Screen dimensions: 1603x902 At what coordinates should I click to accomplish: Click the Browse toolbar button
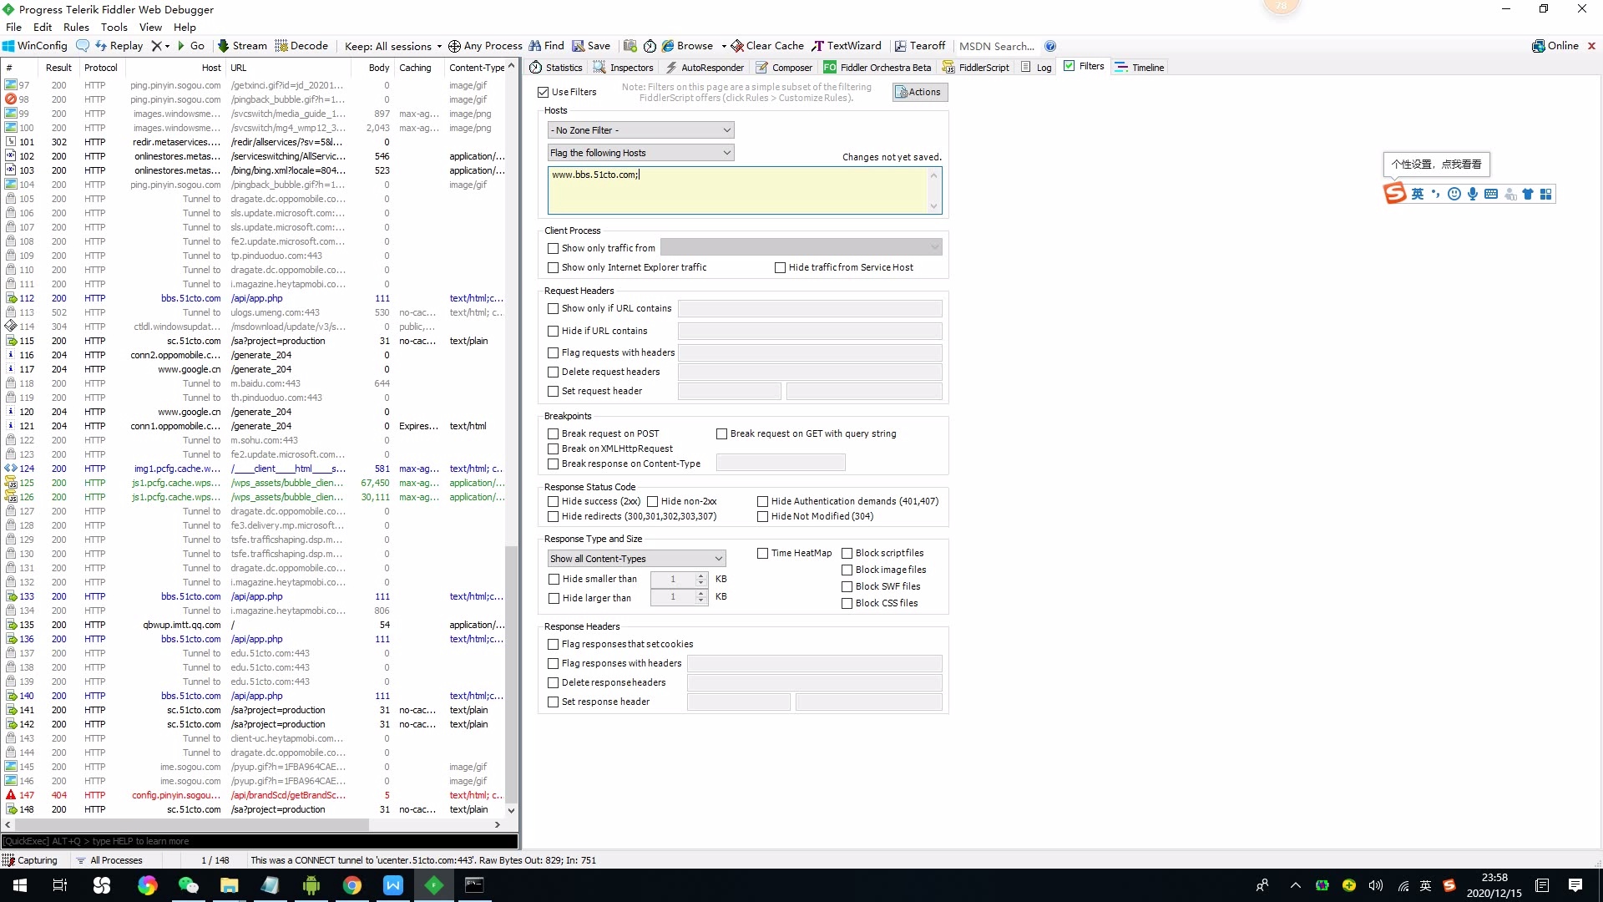coord(687,46)
